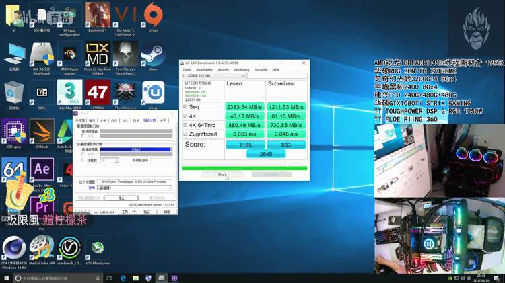
Task: Open the Sprache menu in AS SSD
Action: click(261, 69)
